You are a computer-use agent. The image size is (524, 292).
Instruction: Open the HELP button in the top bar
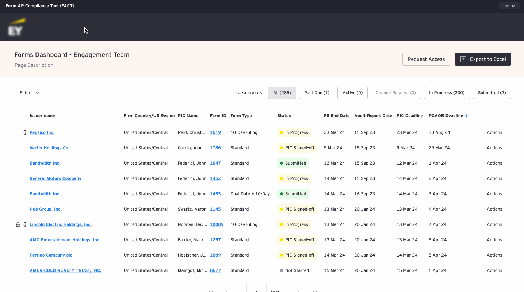[x=509, y=6]
